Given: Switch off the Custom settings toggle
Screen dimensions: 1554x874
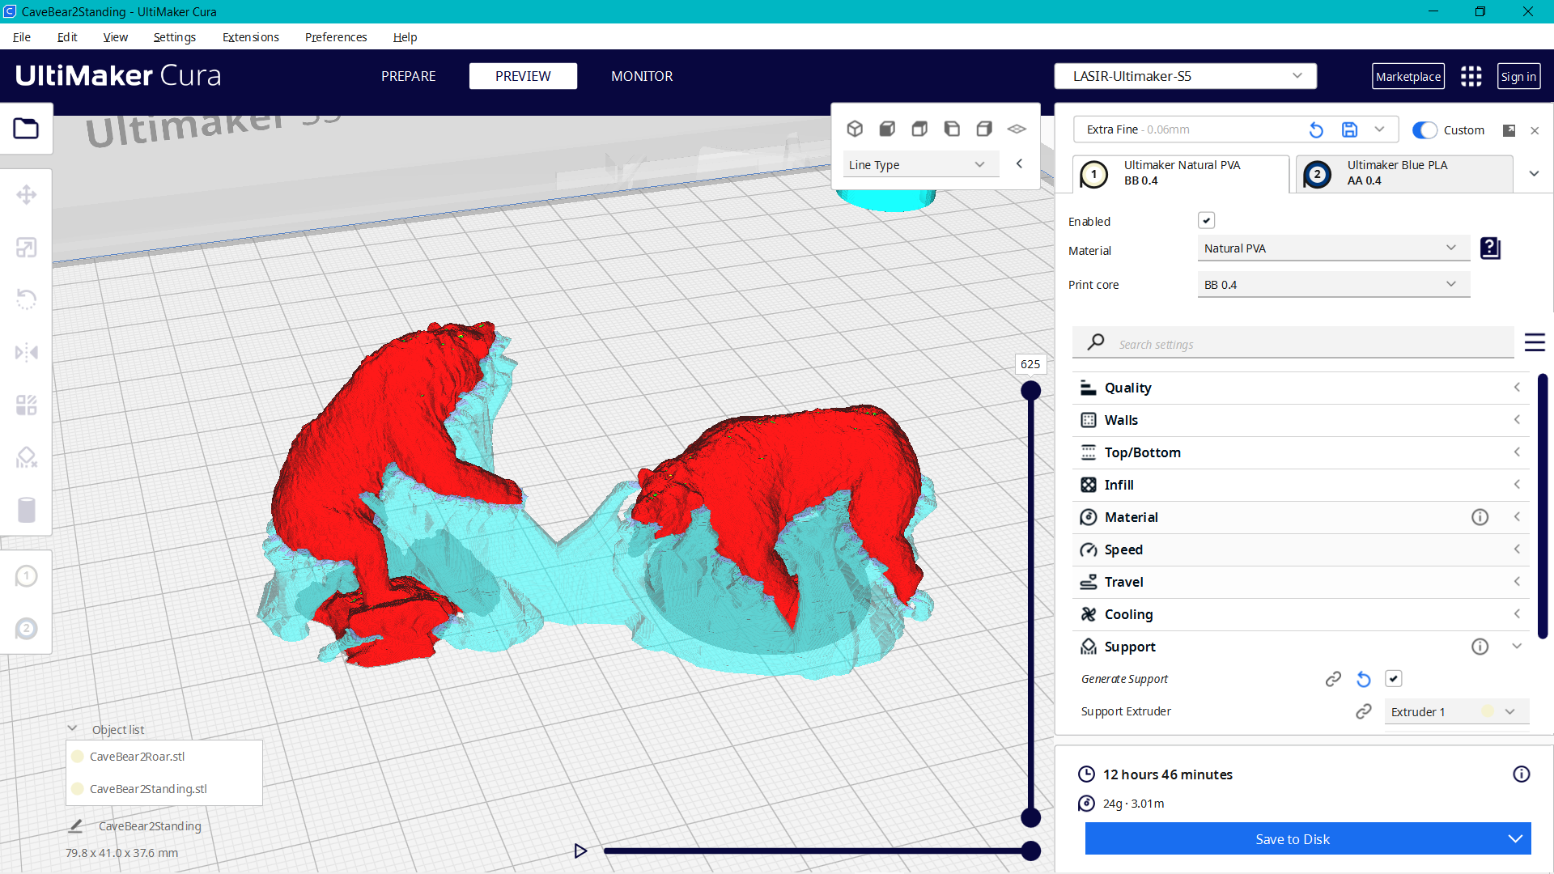Looking at the screenshot, I should [1423, 129].
